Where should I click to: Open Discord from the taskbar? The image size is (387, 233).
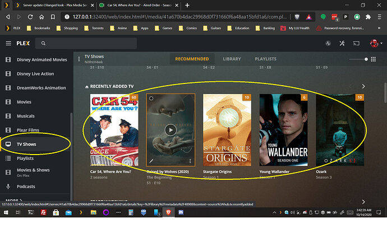181,212
